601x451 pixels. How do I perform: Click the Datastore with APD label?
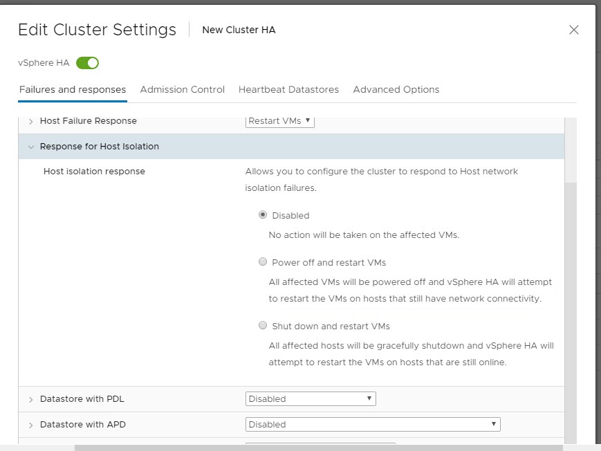click(83, 425)
